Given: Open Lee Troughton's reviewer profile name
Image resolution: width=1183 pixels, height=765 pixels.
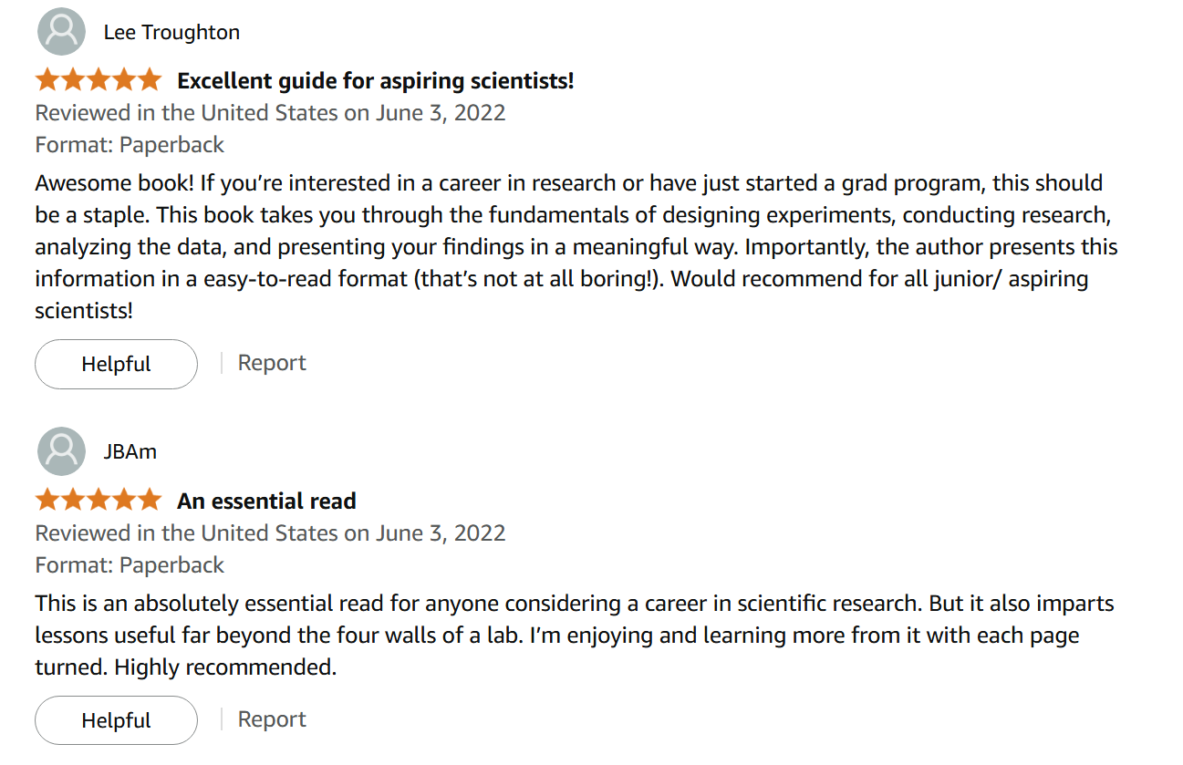Looking at the screenshot, I should tap(171, 33).
